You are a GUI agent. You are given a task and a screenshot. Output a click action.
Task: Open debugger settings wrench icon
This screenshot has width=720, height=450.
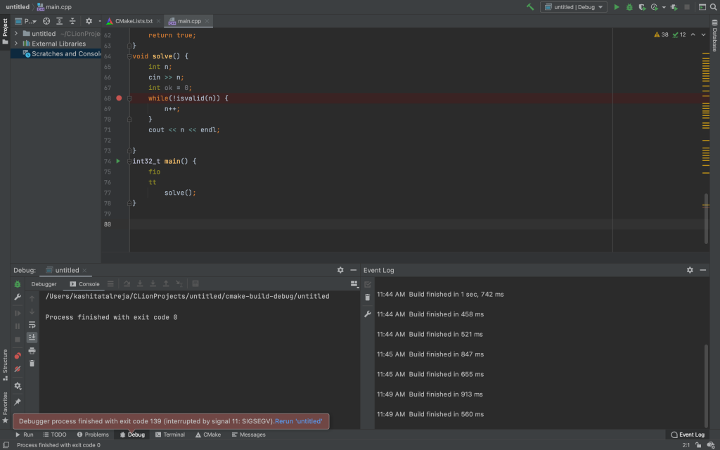[18, 297]
